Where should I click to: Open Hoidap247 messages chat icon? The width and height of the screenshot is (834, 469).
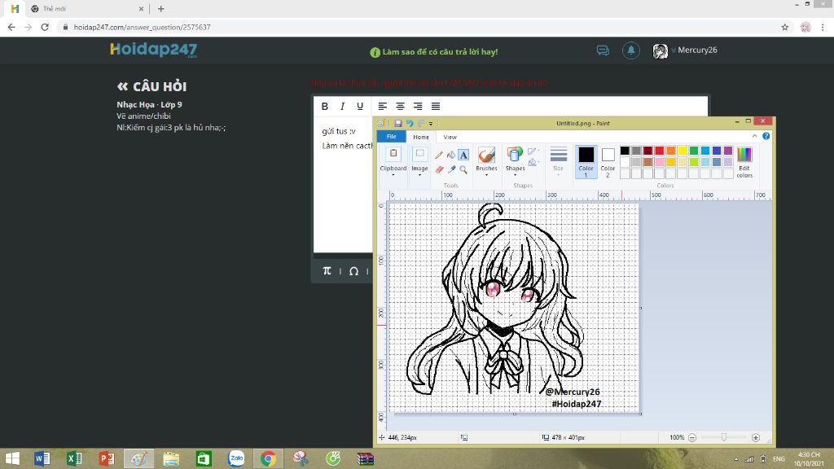[603, 50]
